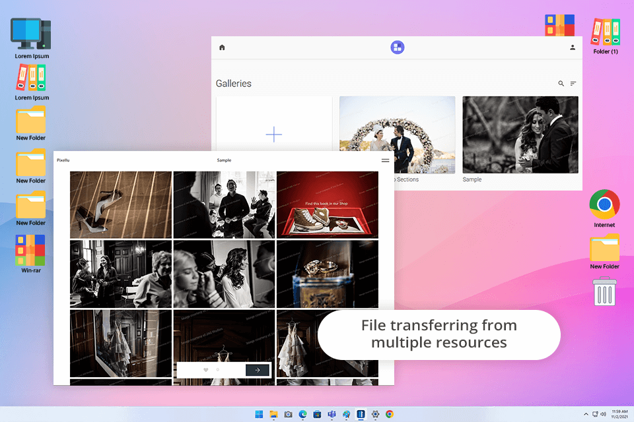The image size is (634, 422).
Task: Open the women chatting black-and-white photo
Action: pyautogui.click(x=120, y=274)
